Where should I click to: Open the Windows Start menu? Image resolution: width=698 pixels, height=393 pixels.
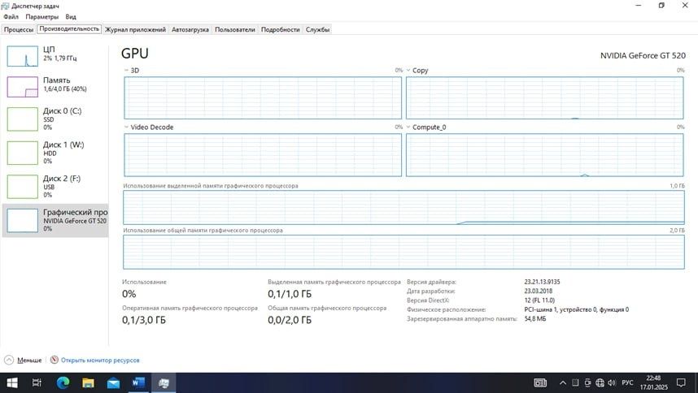coord(12,382)
